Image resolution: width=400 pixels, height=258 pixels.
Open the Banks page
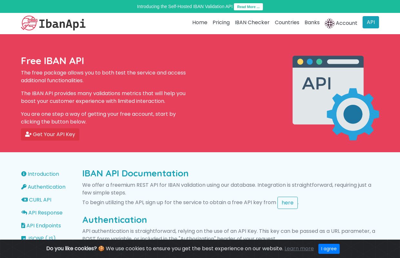point(312,22)
